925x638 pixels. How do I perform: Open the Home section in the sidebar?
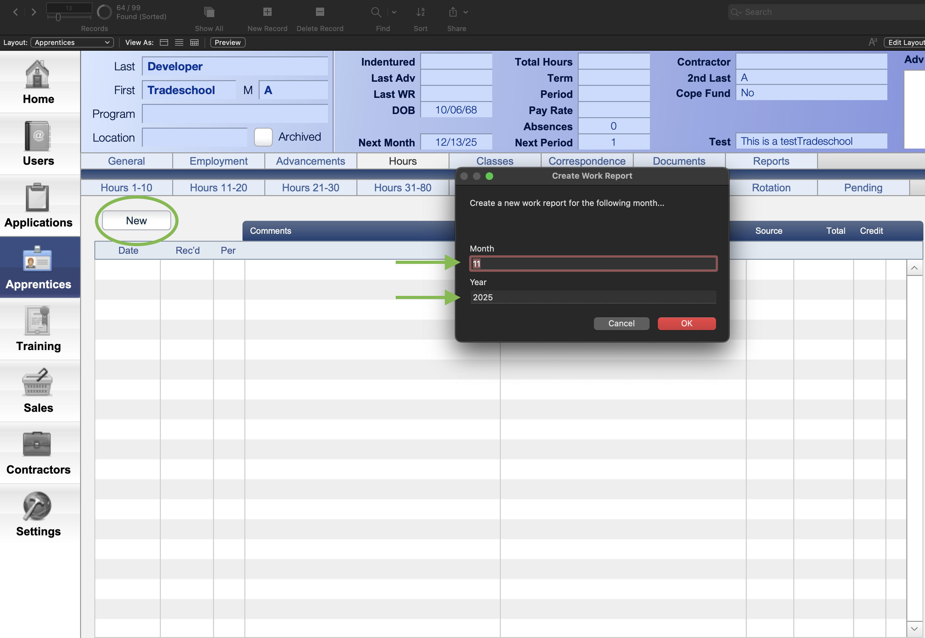[x=38, y=82]
